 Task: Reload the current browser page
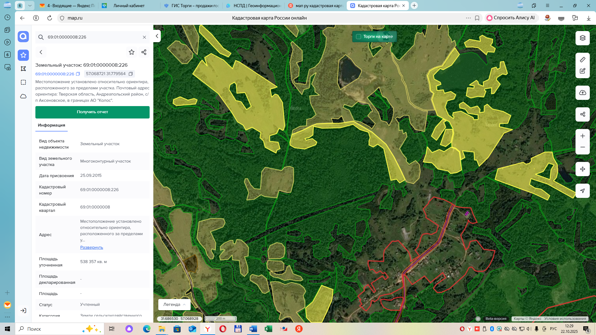point(49,18)
